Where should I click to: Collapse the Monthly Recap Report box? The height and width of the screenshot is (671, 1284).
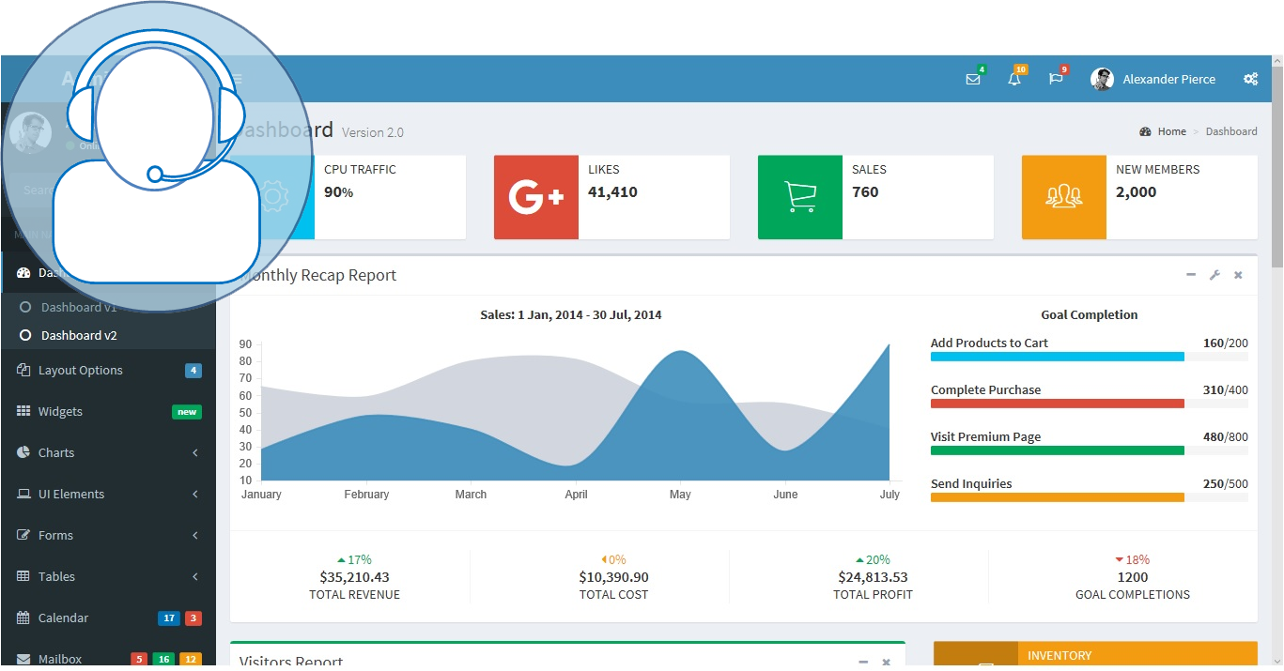(1191, 275)
